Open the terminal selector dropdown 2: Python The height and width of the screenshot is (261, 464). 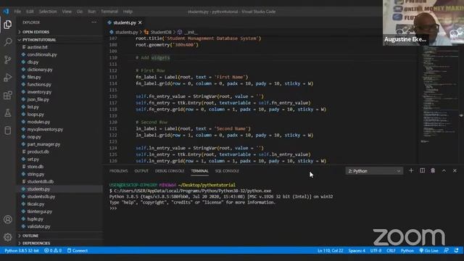click(374, 171)
